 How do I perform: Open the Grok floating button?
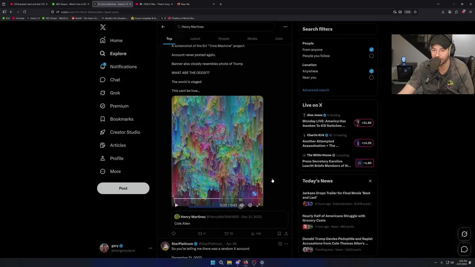(464, 234)
